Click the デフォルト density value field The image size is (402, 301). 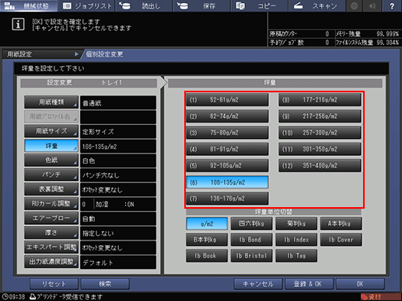[118, 262]
